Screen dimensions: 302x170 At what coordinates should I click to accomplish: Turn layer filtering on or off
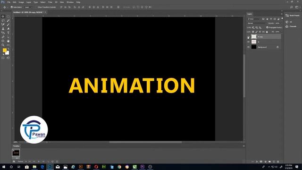(282, 18)
